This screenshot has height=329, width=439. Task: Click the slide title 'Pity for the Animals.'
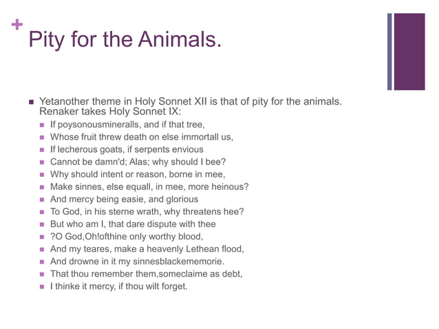tap(125, 40)
